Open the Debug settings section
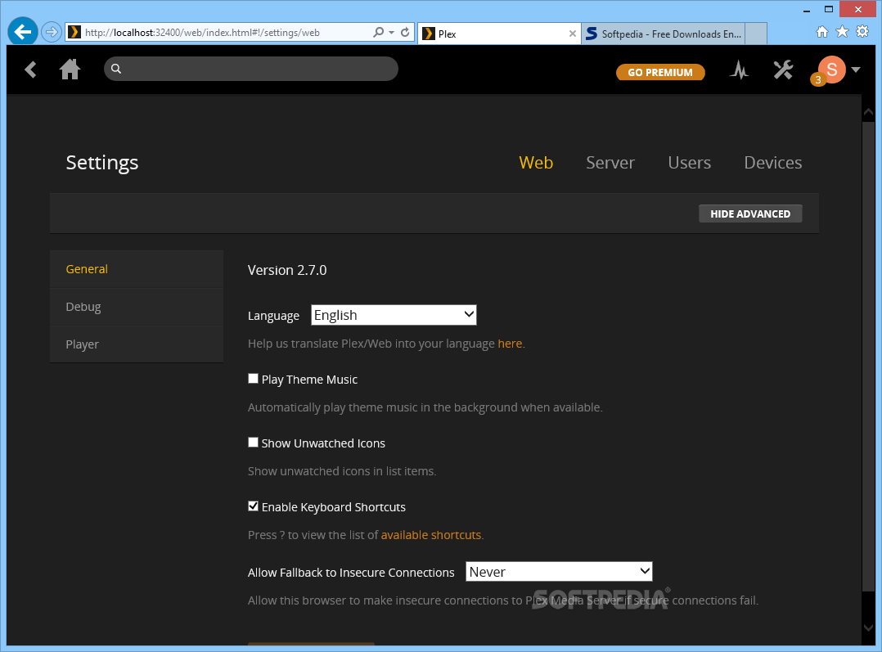The height and width of the screenshot is (652, 882). (137, 307)
